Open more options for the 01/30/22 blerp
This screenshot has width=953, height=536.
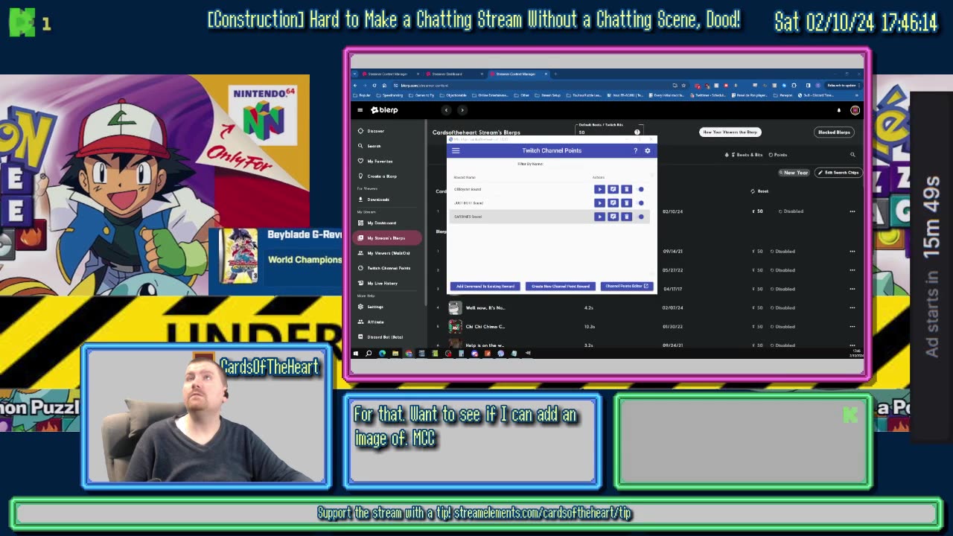click(x=852, y=326)
